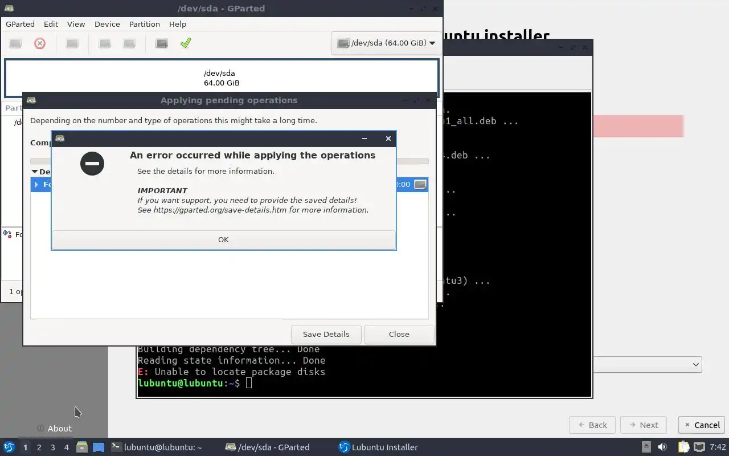
Task: Select virtual desktop 1 in the pager
Action: (25, 447)
